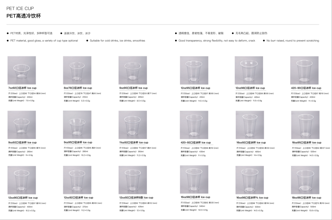Viewport: 332px width, 220px height.
Task: Click the 12oz95 ice cup thumbnail
Action: point(194,70)
